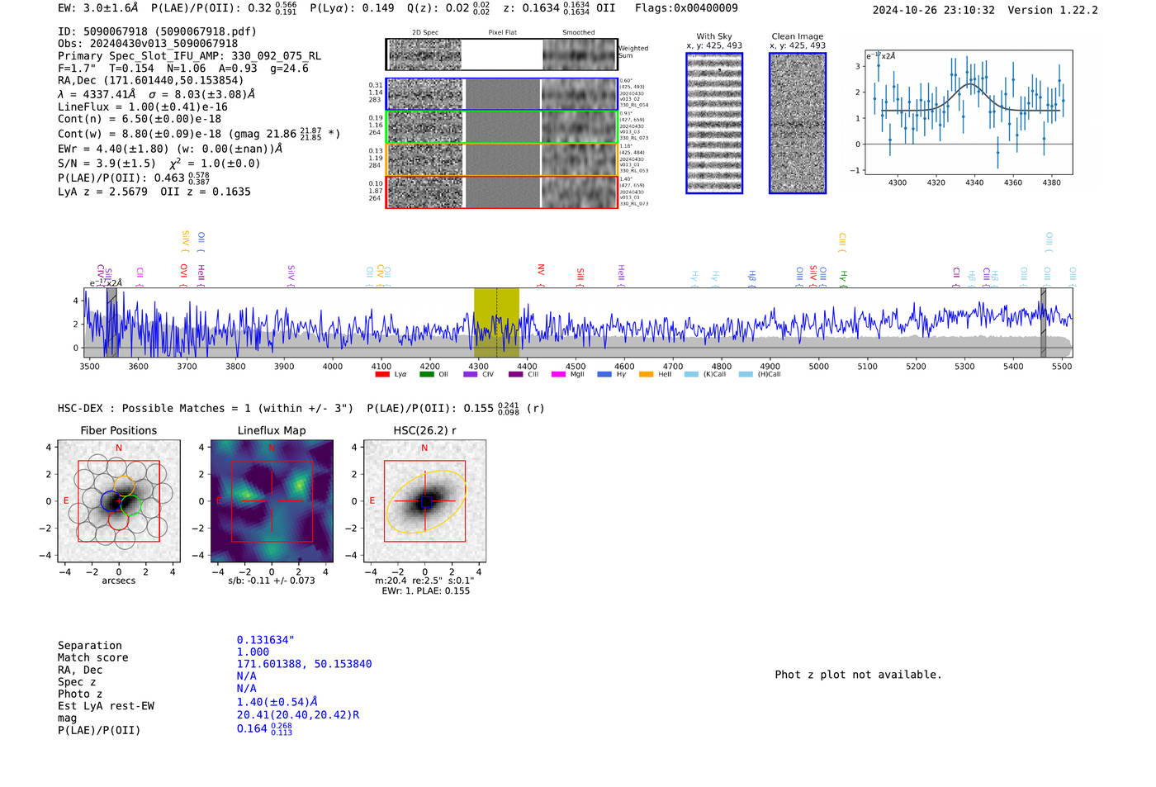The image size is (1156, 787).
Task: Open the With Sky image thumbnail
Action: (714, 123)
